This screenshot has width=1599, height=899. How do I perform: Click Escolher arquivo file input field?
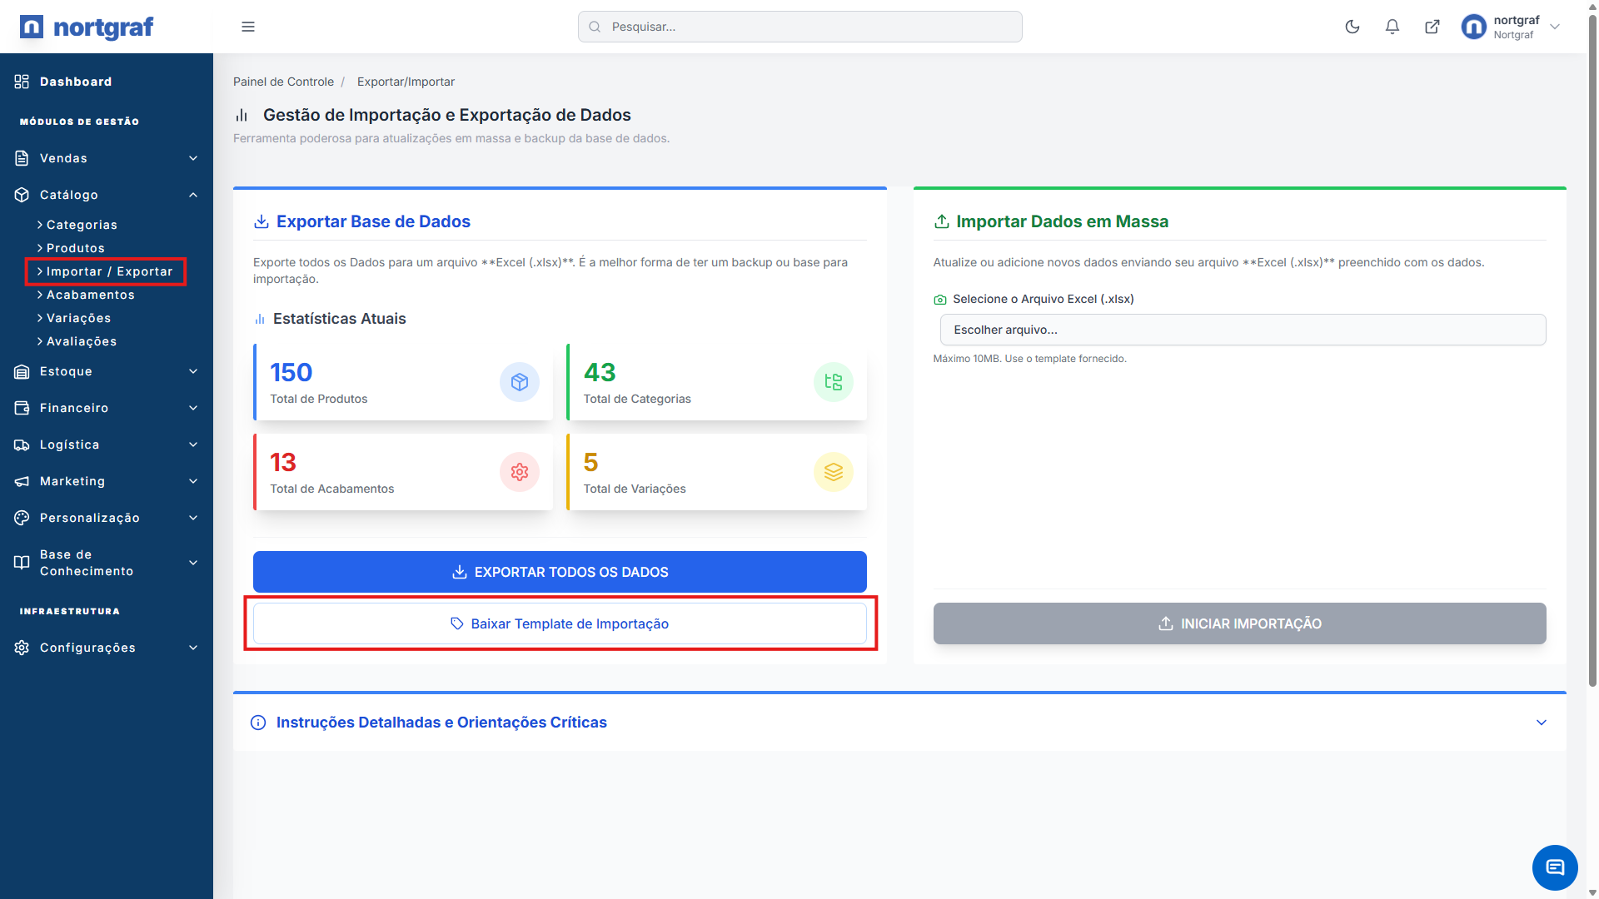click(1243, 330)
